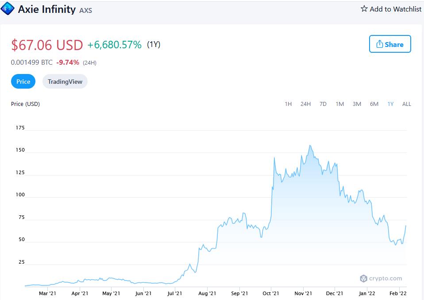This screenshot has height=300, width=424.
Task: Click the Oct '21 x-axis label
Action: tap(271, 293)
